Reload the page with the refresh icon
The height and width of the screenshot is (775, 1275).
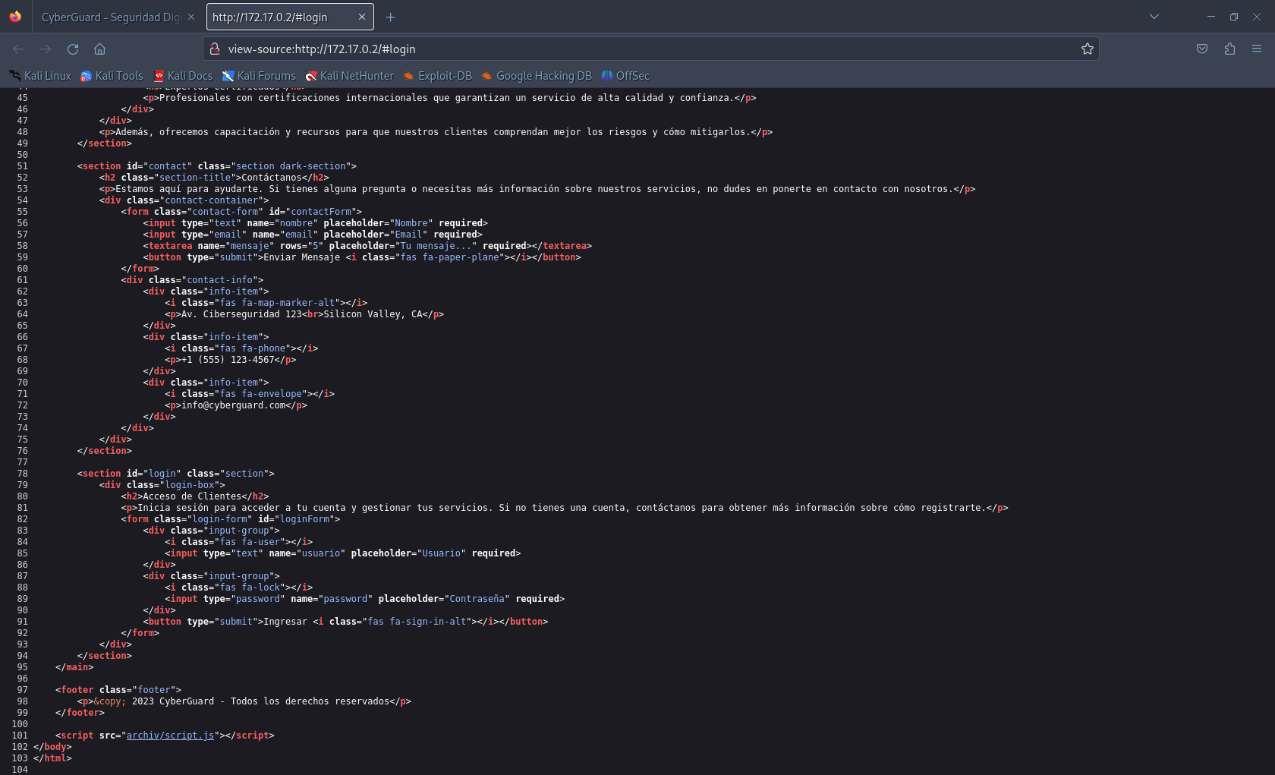pos(73,49)
